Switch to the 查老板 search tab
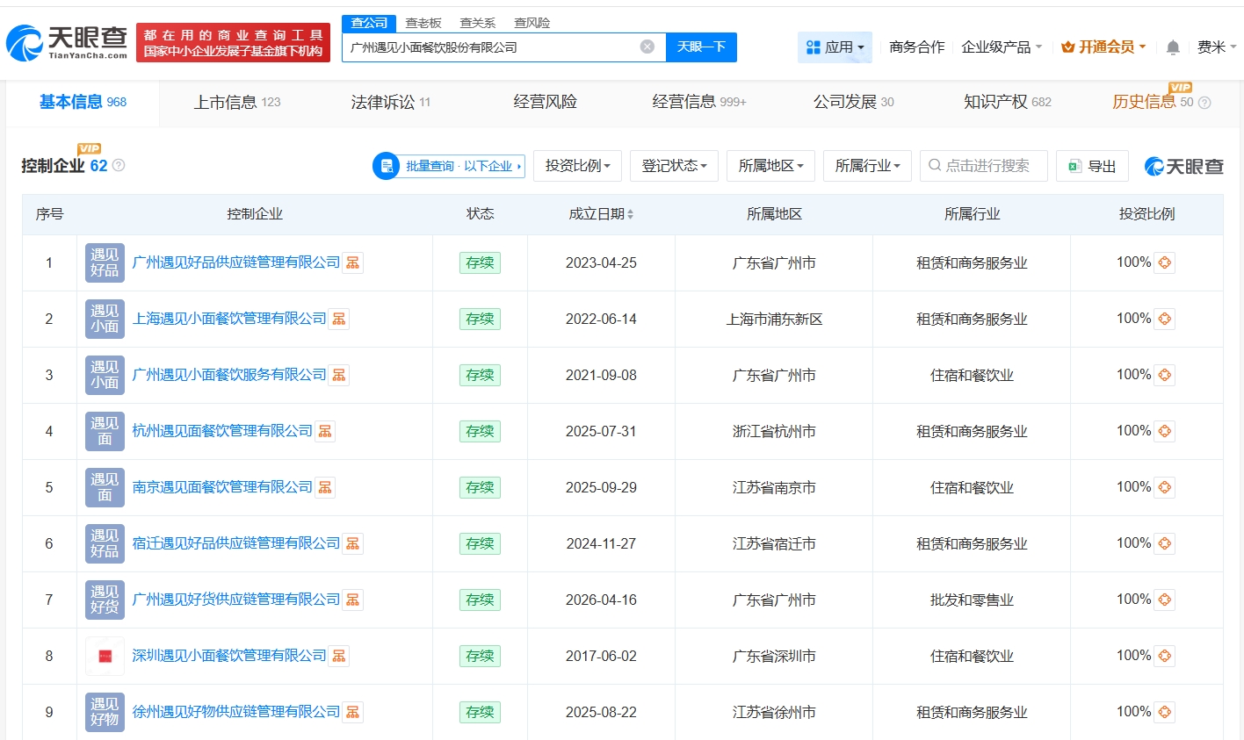Image resolution: width=1244 pixels, height=740 pixels. tap(423, 23)
